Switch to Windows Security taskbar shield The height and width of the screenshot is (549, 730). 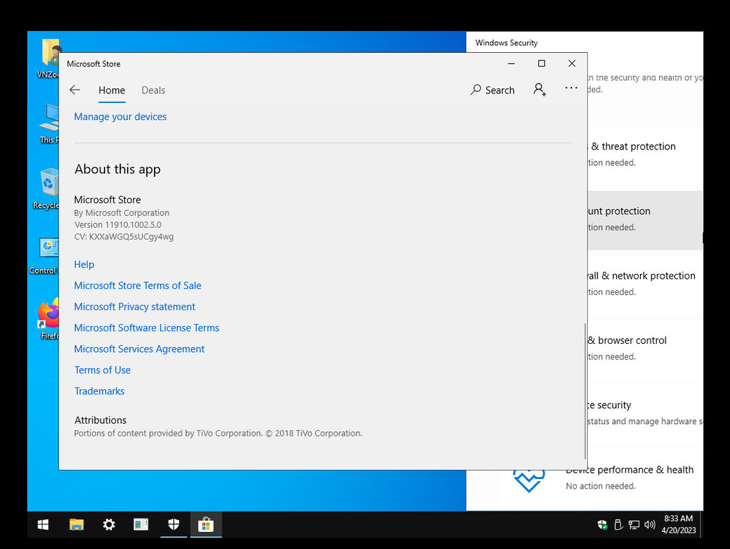(174, 525)
